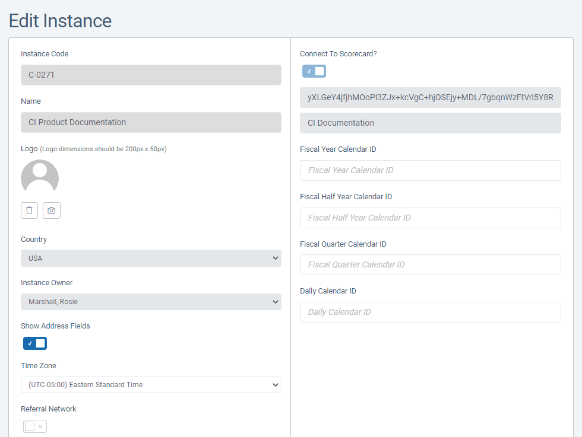Enable the Referral Network toggle
This screenshot has height=437, width=582.
point(35,426)
